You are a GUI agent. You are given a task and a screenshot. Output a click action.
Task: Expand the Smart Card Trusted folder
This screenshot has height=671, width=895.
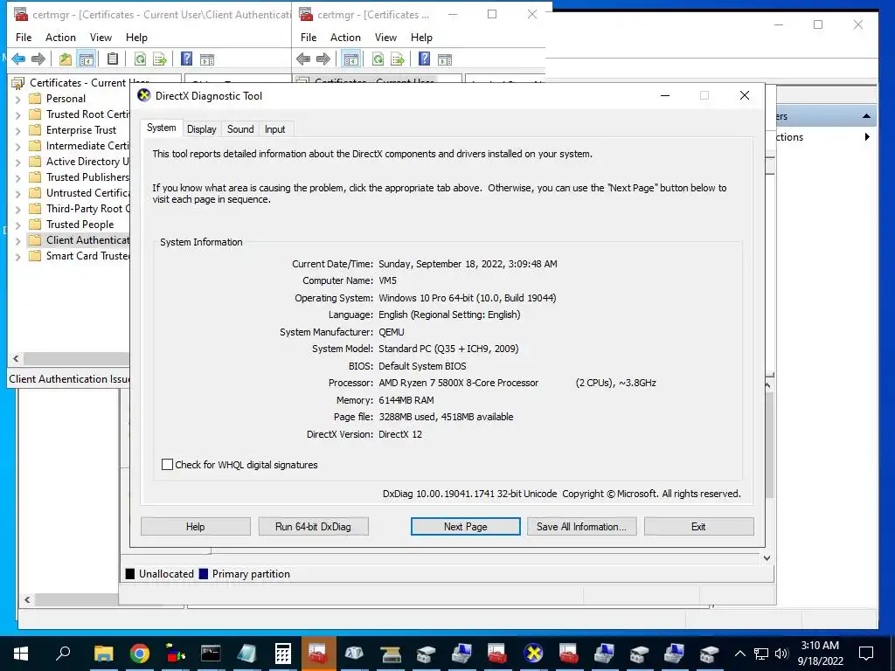click(17, 257)
